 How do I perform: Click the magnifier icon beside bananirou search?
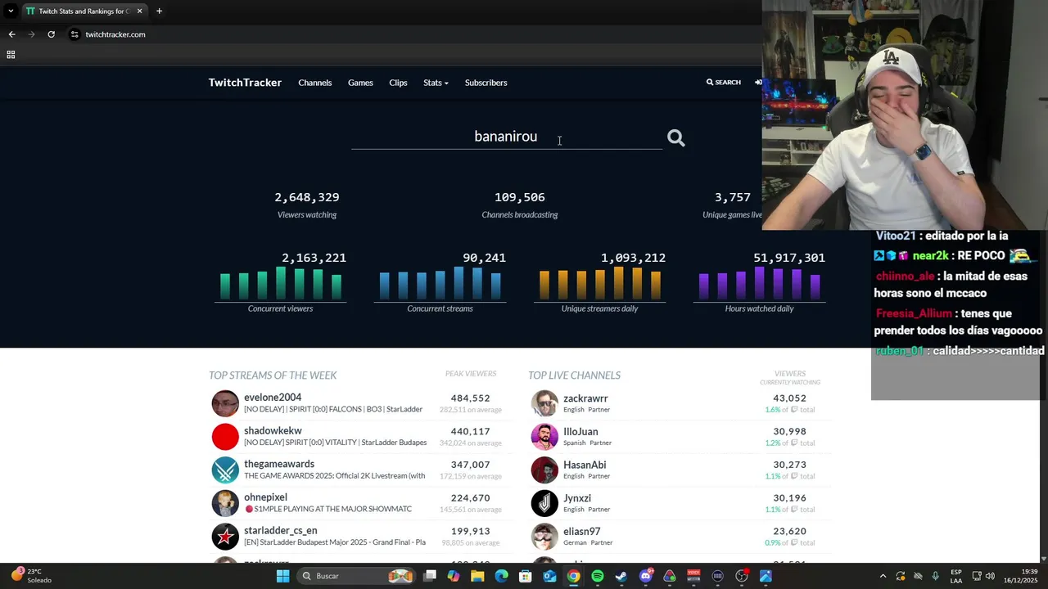(675, 138)
